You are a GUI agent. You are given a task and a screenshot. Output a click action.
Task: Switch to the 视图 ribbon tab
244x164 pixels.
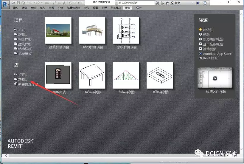tap(95, 8)
